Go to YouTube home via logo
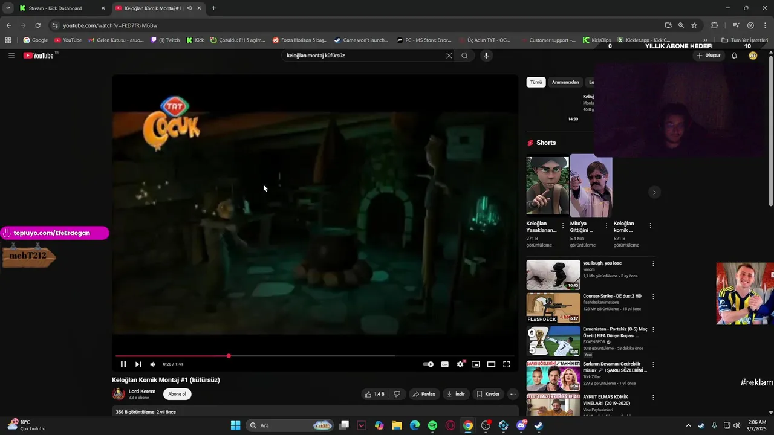Viewport: 774px width, 435px height. pos(40,56)
